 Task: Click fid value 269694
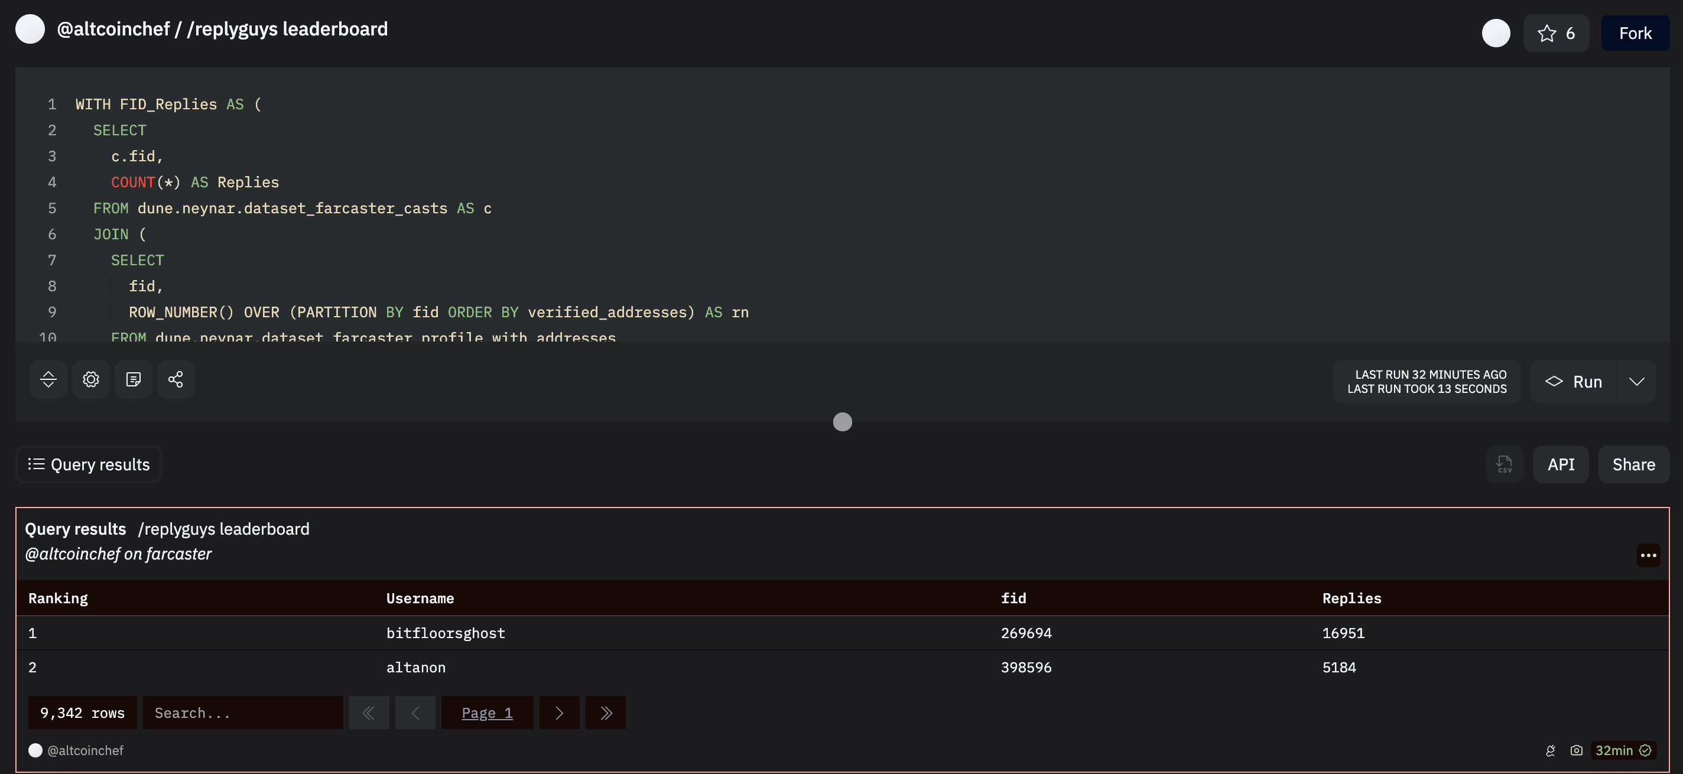tap(1026, 633)
